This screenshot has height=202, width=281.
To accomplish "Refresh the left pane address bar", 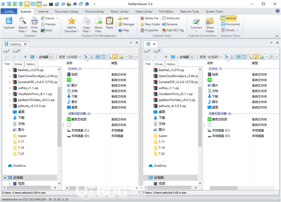I will click(x=51, y=57).
